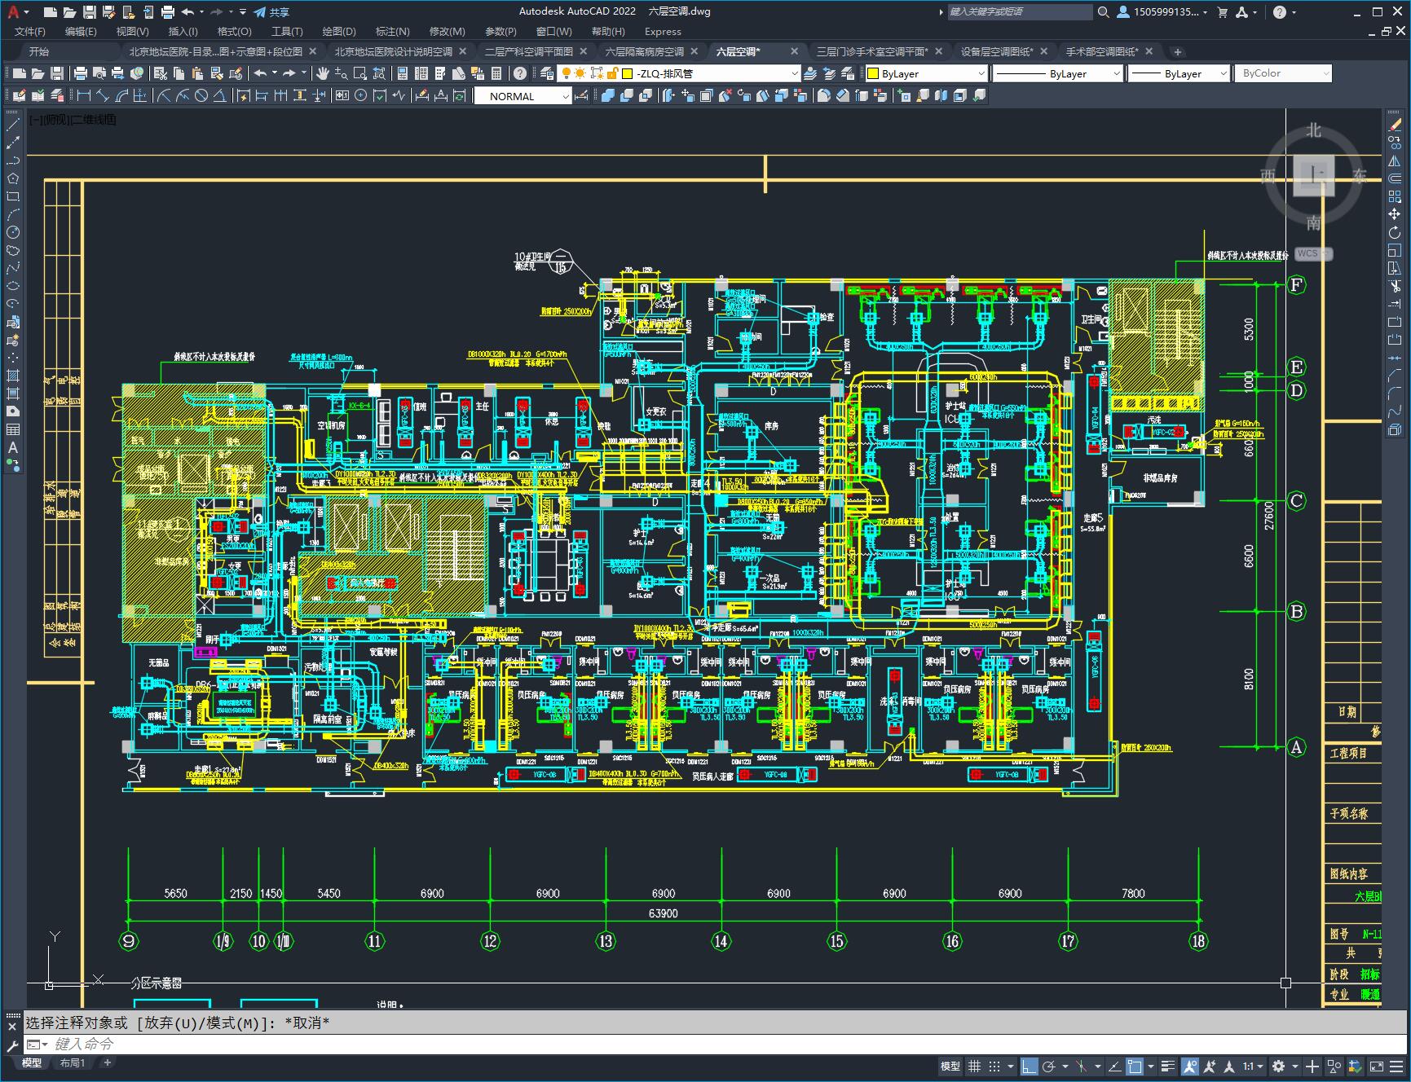Click the Make Object's Layer Current icon
1411x1082 pixels.
pyautogui.click(x=810, y=73)
